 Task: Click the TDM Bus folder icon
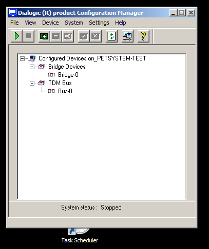[x=42, y=83]
